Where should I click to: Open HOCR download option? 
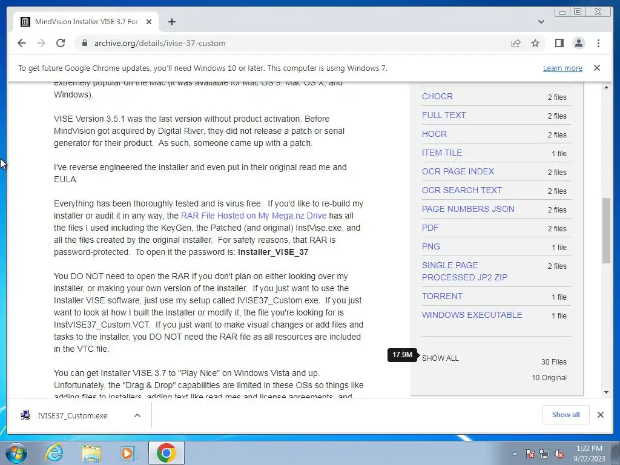(x=434, y=134)
